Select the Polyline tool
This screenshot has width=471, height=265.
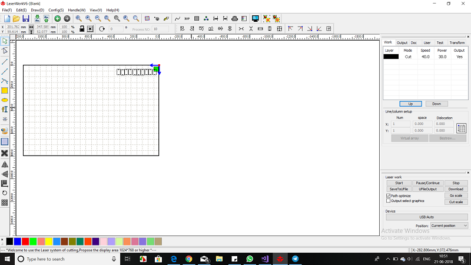(5, 71)
